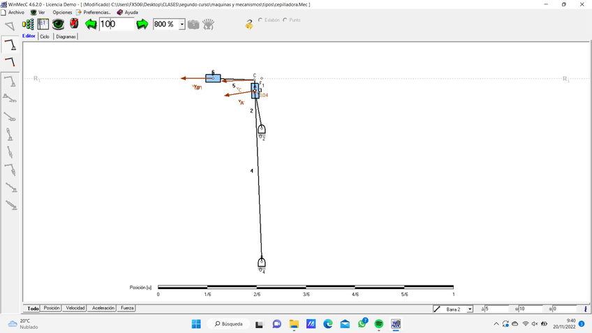Click the red crossed-out delete icon
The width and height of the screenshot is (592, 333).
point(74,24)
